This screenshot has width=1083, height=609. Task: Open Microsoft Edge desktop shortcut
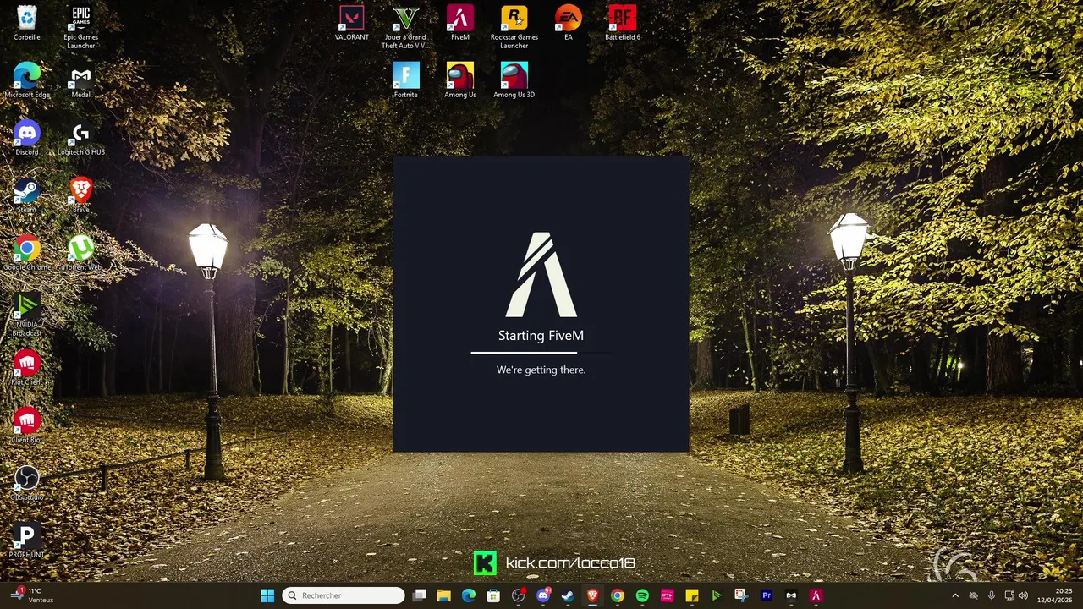point(27,80)
